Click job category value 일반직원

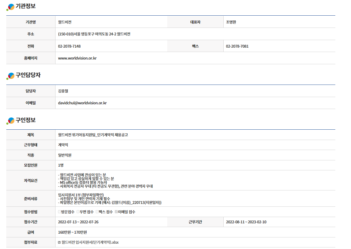(x=65, y=155)
